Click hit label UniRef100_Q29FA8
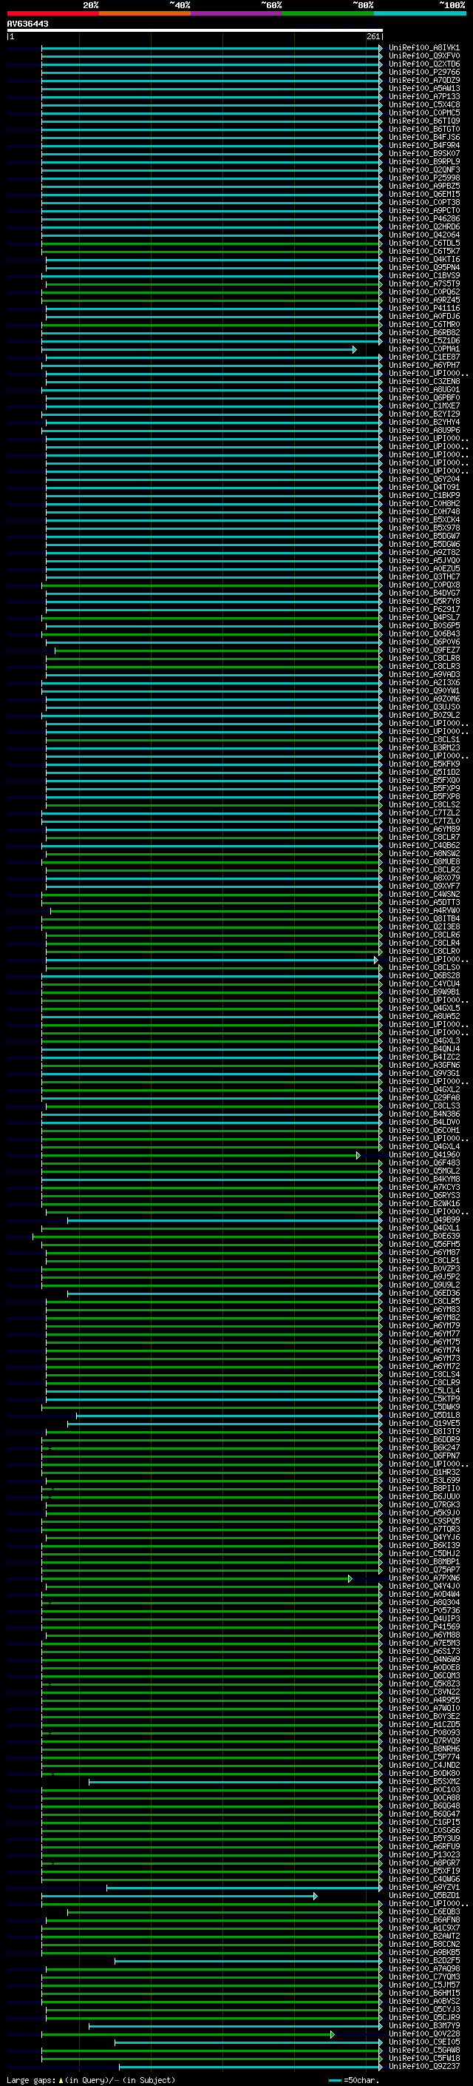Image resolution: width=473 pixels, height=2086 pixels. tap(423, 1098)
